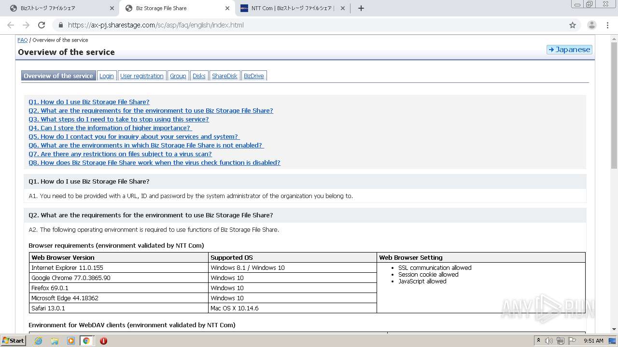This screenshot has width=618, height=347.
Task: Open the Action Center flag icon
Action: click(572, 341)
